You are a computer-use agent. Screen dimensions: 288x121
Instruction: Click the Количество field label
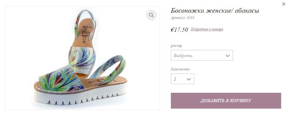point(180,69)
